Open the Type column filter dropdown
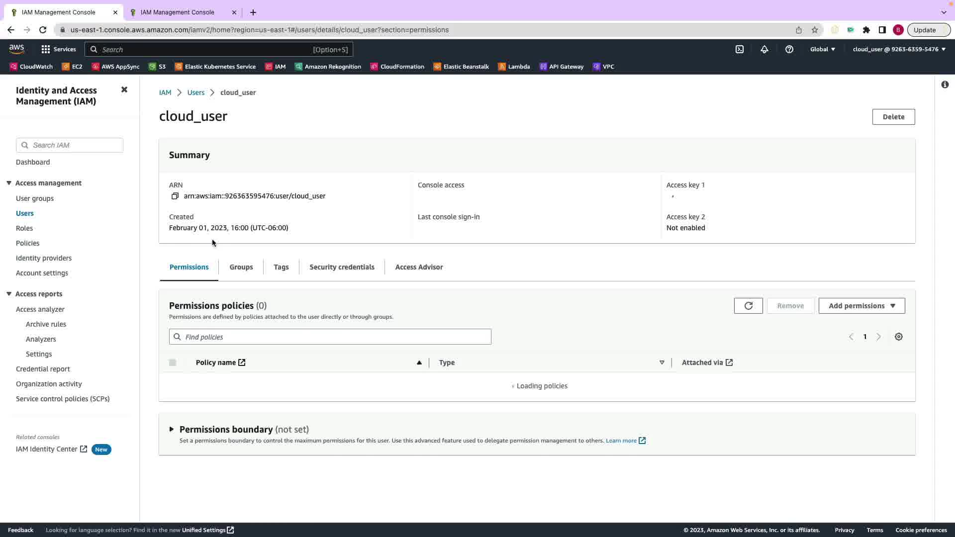 coord(662,363)
